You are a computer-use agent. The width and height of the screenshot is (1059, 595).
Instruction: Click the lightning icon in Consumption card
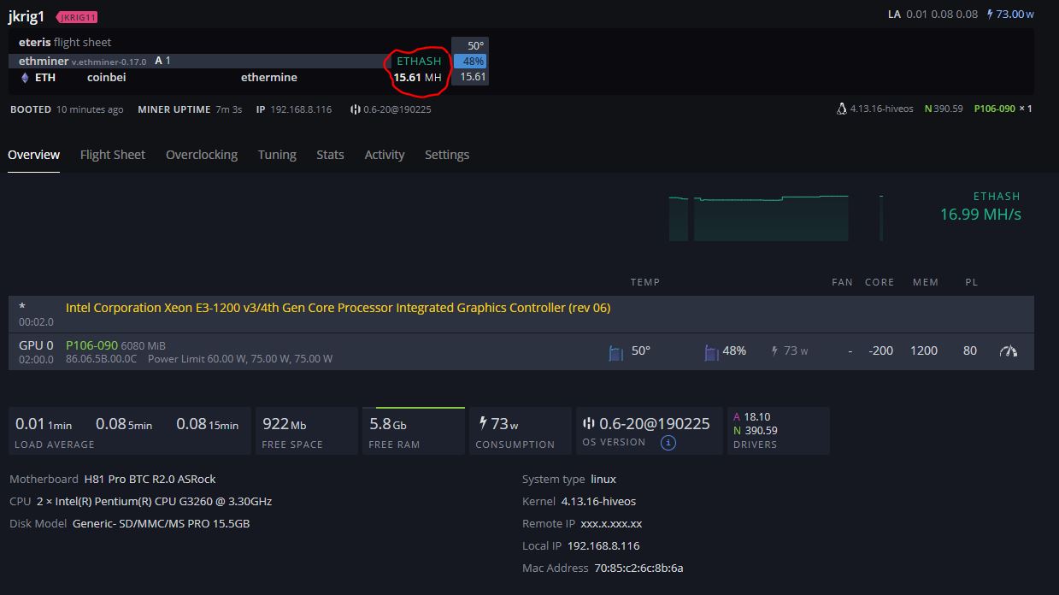coord(483,423)
